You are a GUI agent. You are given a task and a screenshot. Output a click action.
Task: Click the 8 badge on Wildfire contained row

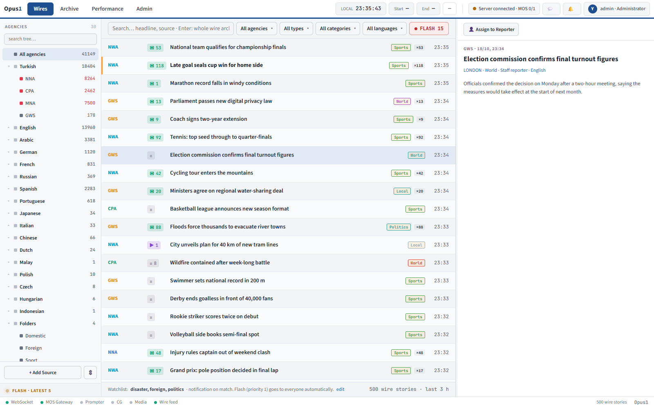tap(153, 263)
